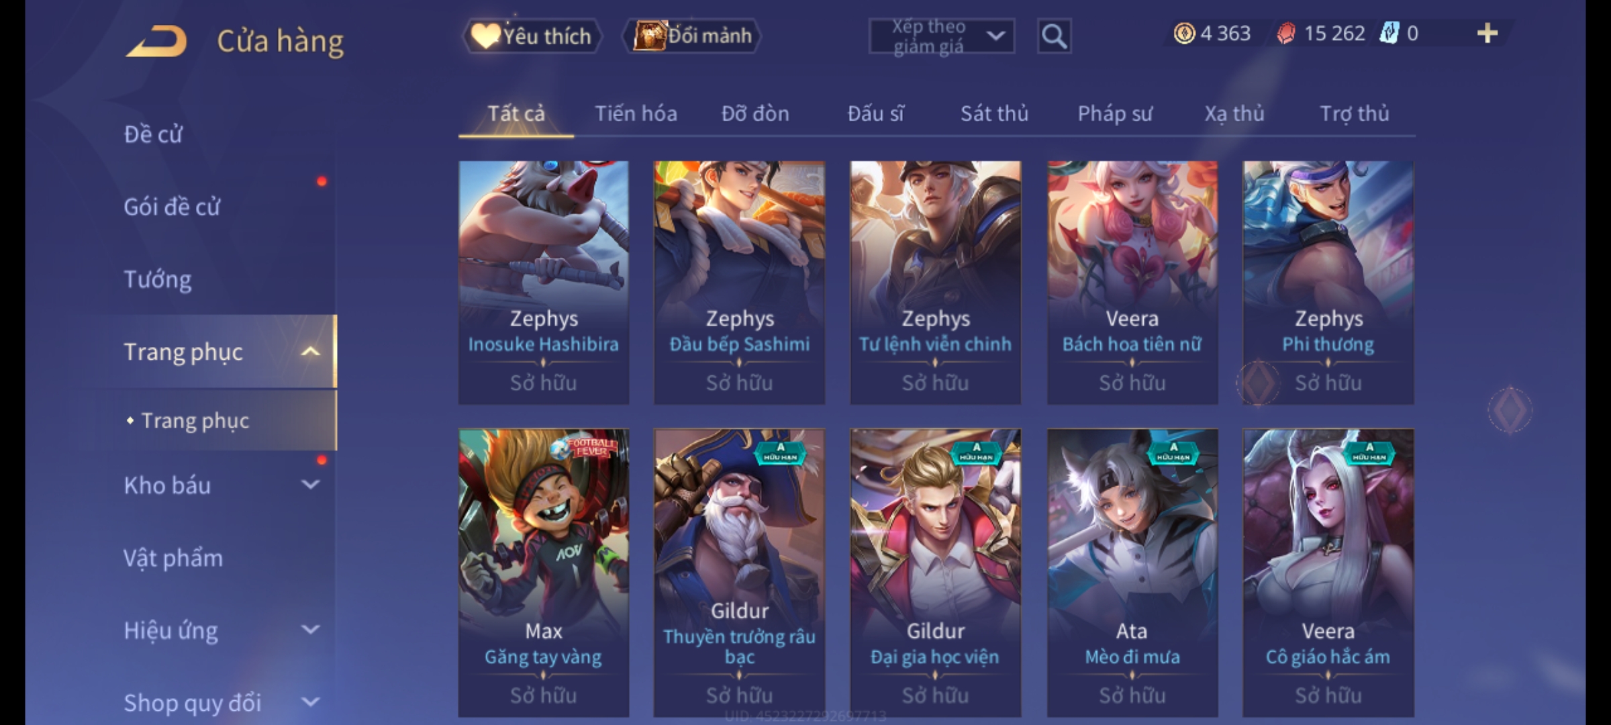Viewport: 1611px width, 725px height.
Task: Open Gói đề cử in the sidebar
Action: (x=172, y=207)
